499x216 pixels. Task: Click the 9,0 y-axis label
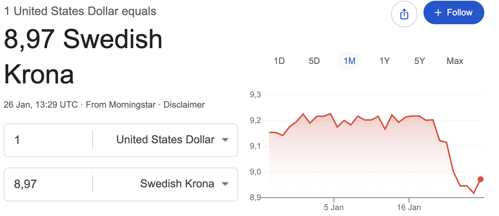[x=255, y=172]
